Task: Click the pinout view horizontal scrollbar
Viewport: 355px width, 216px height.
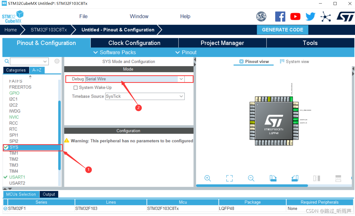Action: click(252, 186)
